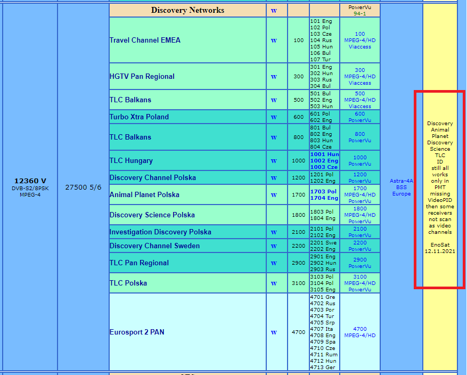Click the W icon in Discovery Networks header
Image resolution: width=467 pixels, height=375 pixels.
pyautogui.click(x=274, y=11)
